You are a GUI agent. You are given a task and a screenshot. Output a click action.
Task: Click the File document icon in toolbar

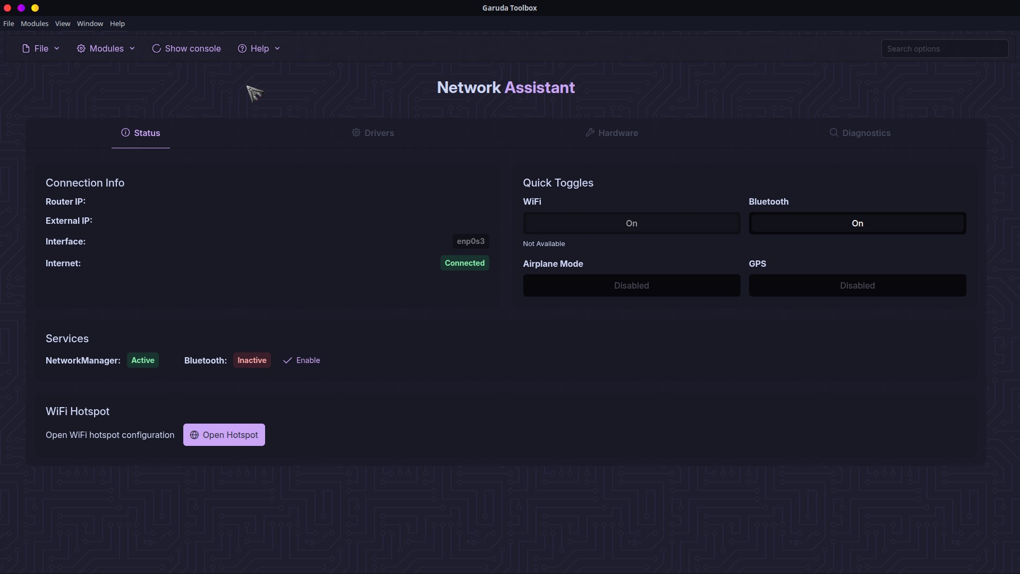pyautogui.click(x=26, y=48)
